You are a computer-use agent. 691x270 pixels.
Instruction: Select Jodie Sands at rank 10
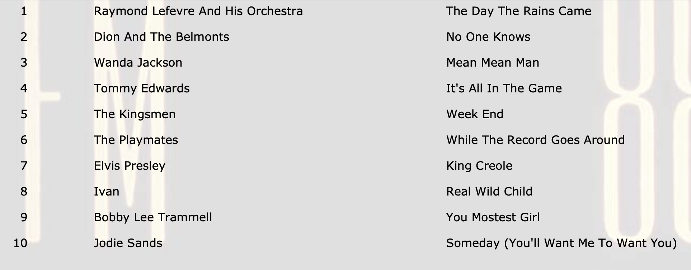tap(128, 243)
